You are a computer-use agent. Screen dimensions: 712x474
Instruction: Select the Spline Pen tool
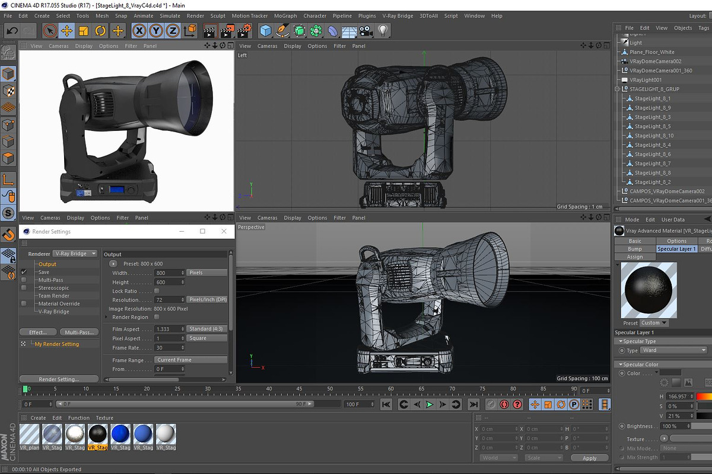[283, 31]
